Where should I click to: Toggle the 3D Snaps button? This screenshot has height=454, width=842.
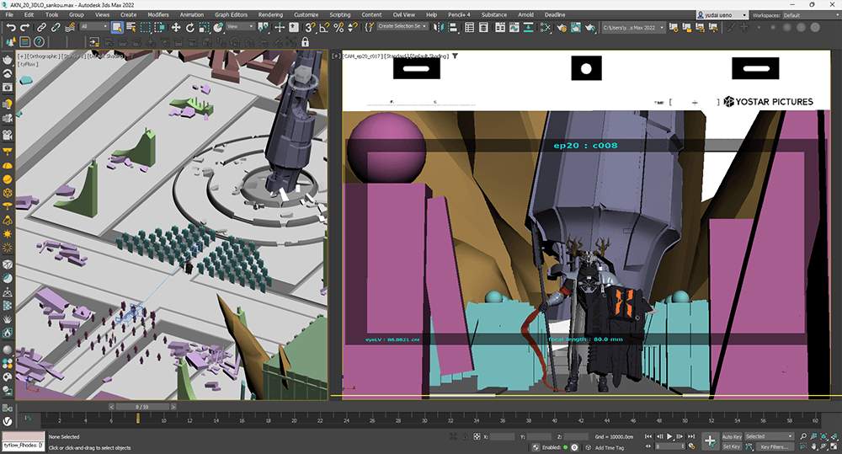coord(311,27)
